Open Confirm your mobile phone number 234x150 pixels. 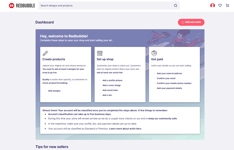(x=174, y=83)
